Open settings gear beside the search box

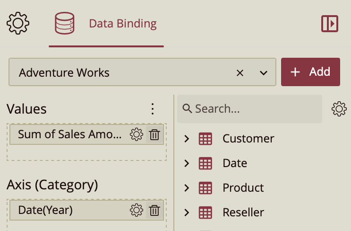coord(339,109)
